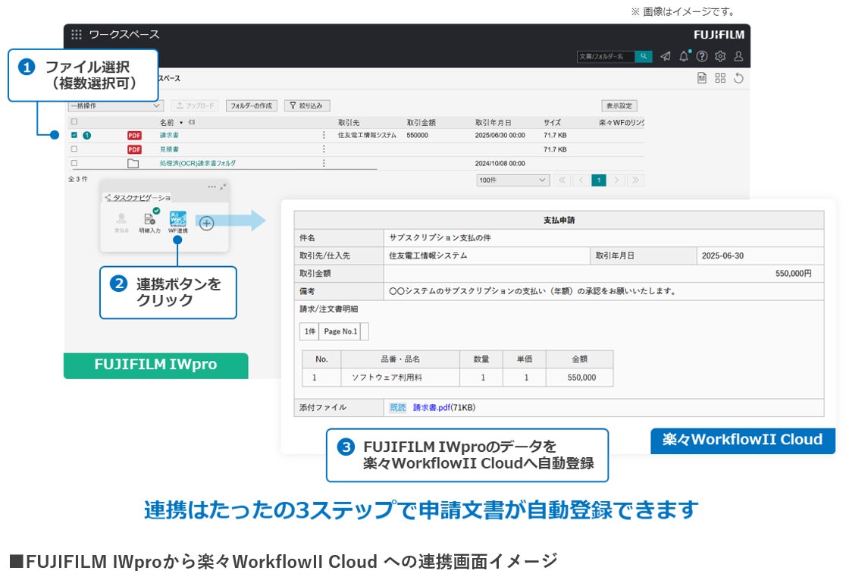
Task: Open the 100件 page size dropdown
Action: coord(513,180)
